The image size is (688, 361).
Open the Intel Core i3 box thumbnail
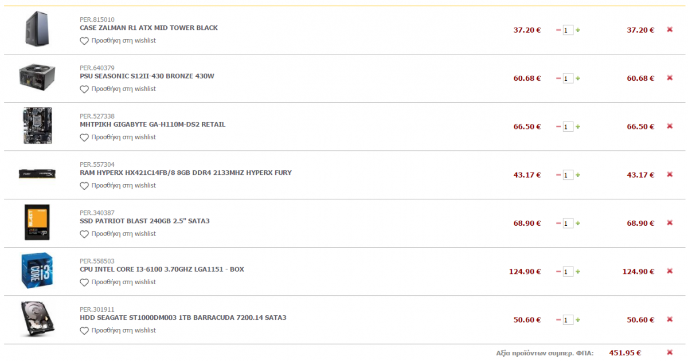click(x=37, y=271)
